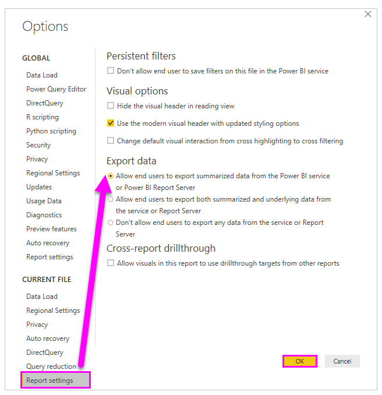Screen dimensions: 382x395
Task: Click the GLOBAL section label
Action: click(x=36, y=58)
